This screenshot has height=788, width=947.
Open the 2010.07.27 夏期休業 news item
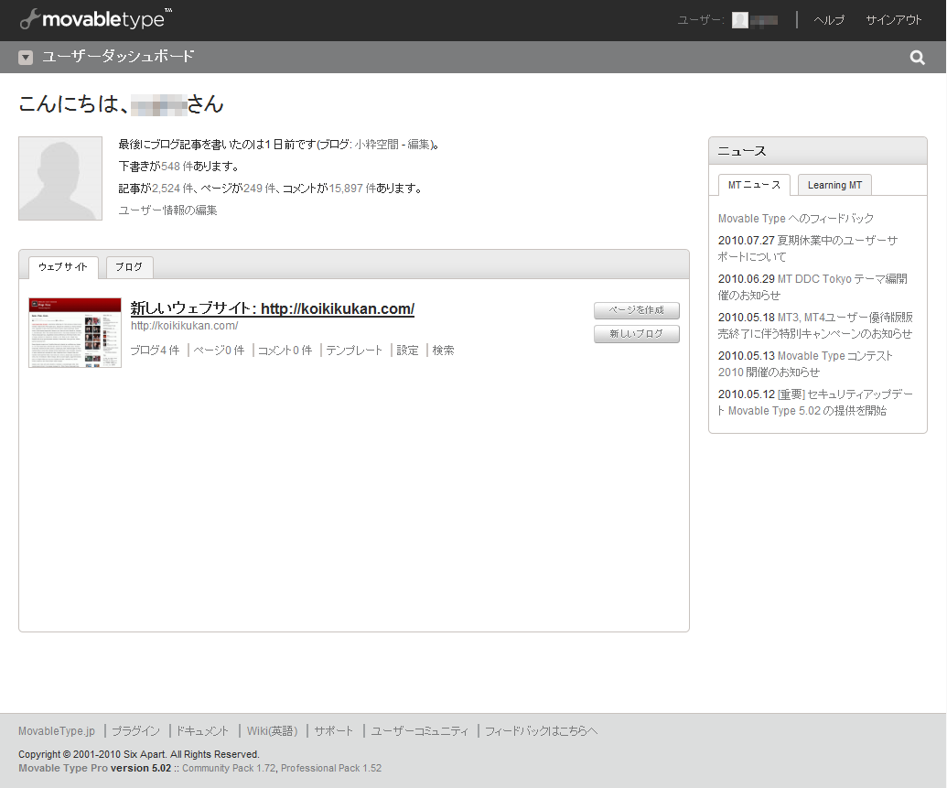(808, 248)
